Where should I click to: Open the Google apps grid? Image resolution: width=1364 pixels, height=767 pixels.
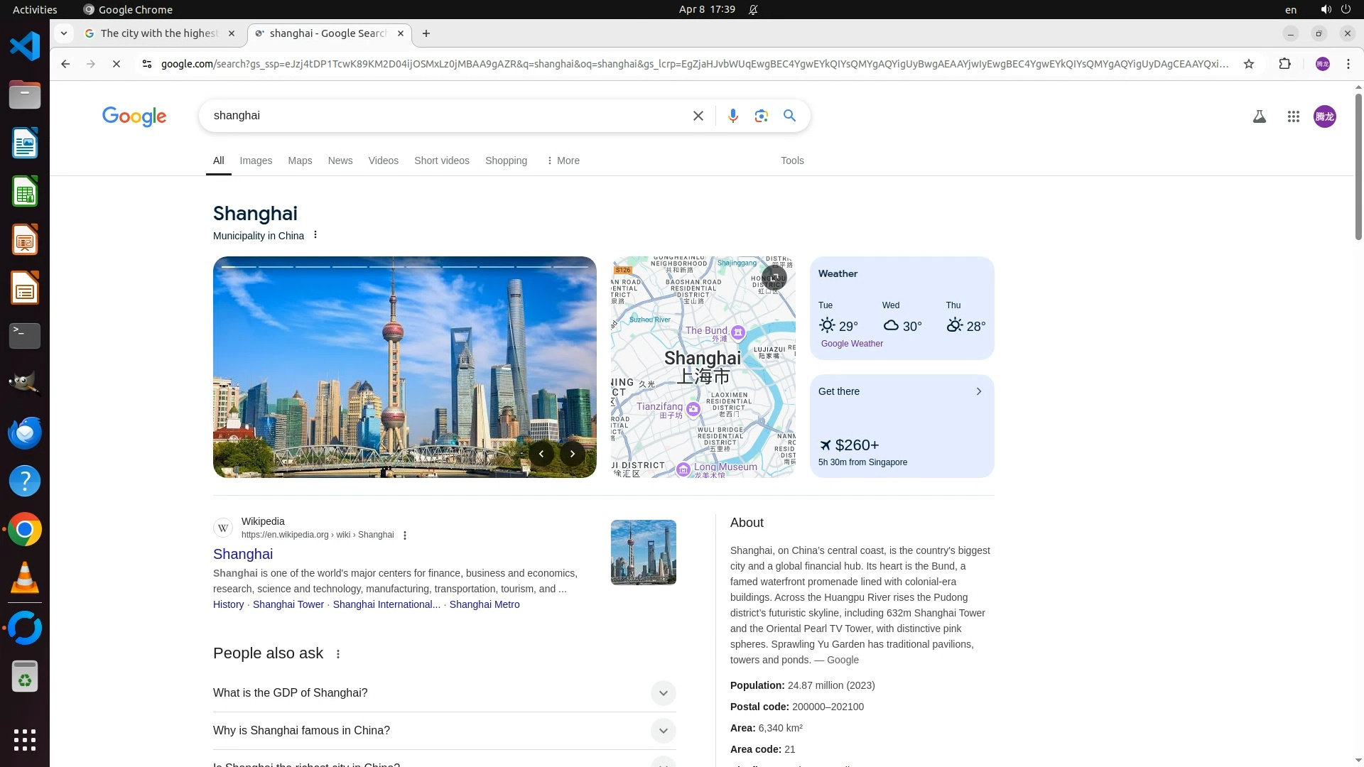(1293, 116)
